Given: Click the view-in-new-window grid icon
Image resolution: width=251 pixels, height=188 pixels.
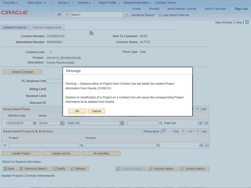Looking at the screenshot, I should tap(164, 131).
